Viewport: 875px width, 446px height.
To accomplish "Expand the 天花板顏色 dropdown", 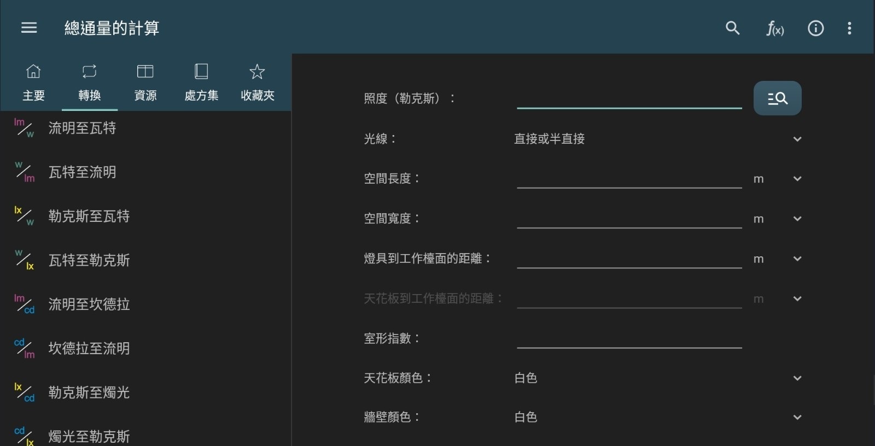I will pyautogui.click(x=797, y=378).
